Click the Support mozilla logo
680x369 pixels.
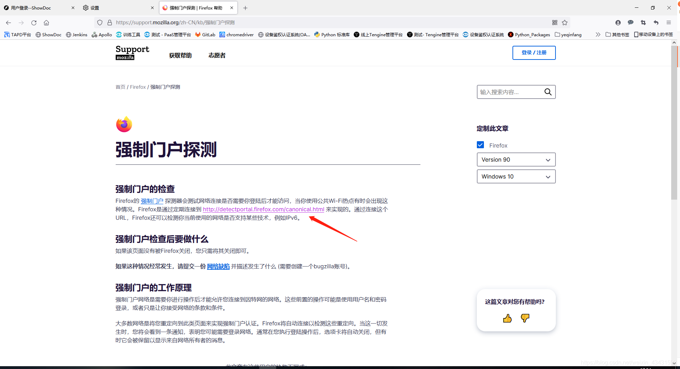132,52
